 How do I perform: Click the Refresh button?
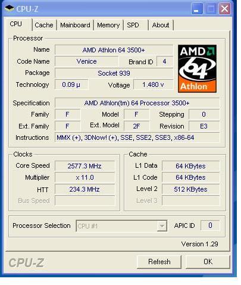point(159,262)
